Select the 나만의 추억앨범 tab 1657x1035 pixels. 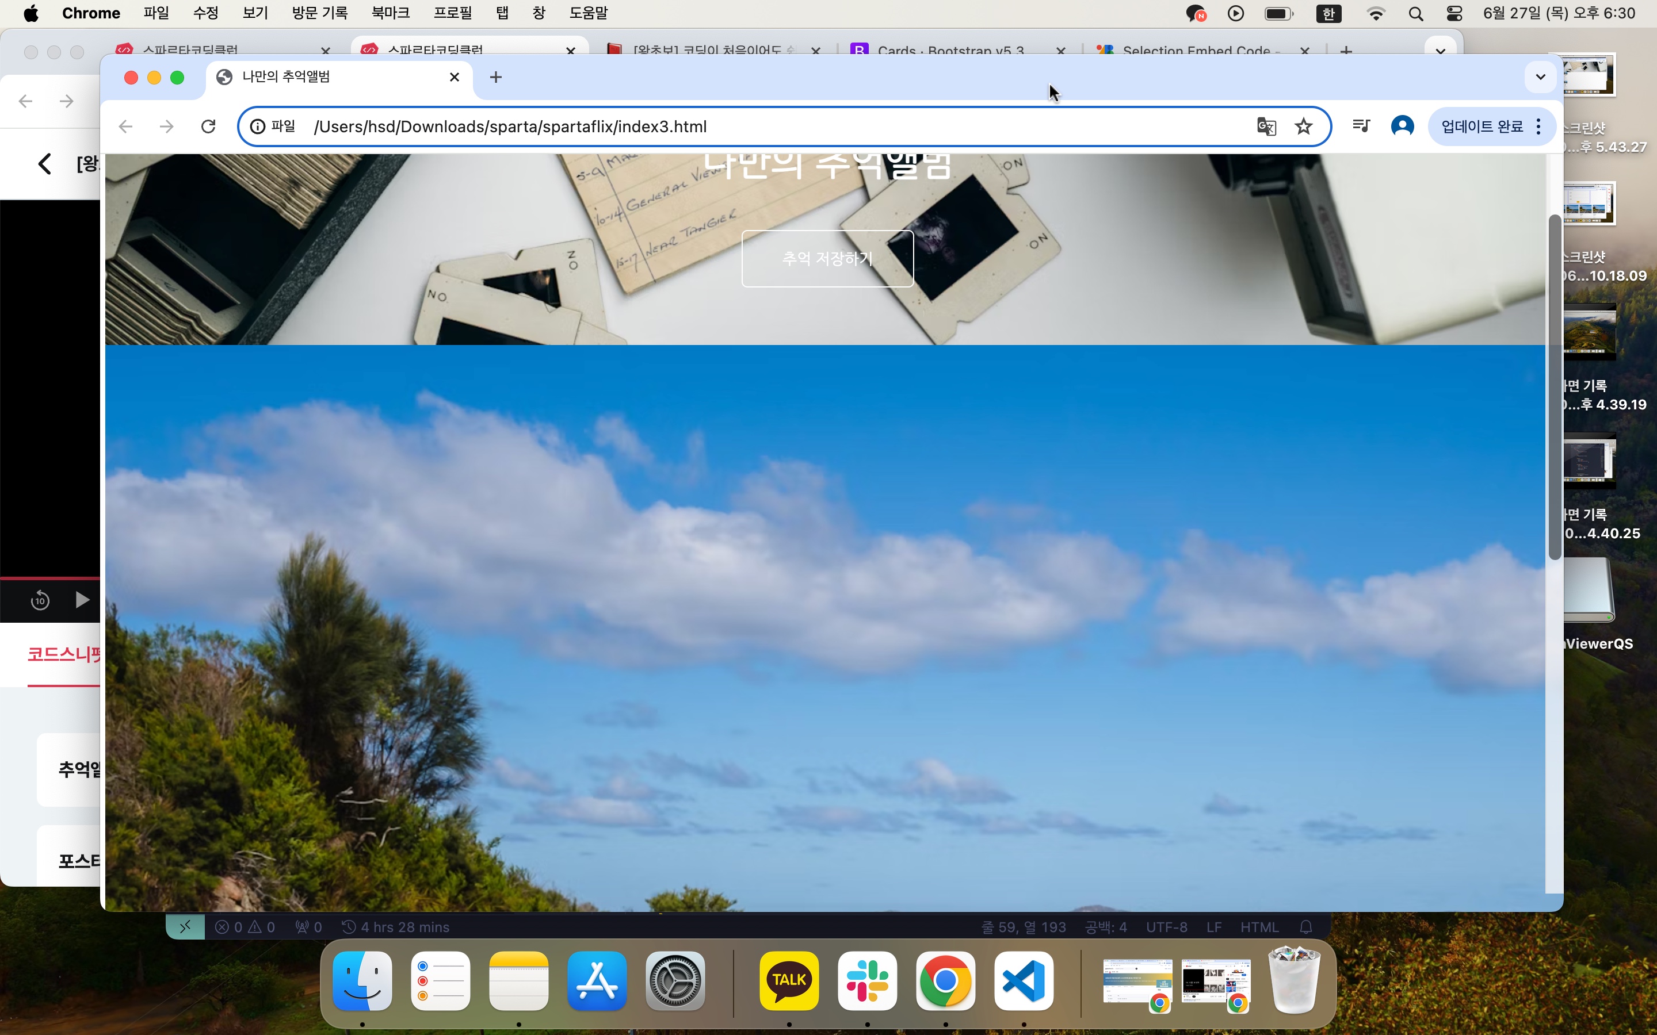click(x=339, y=78)
